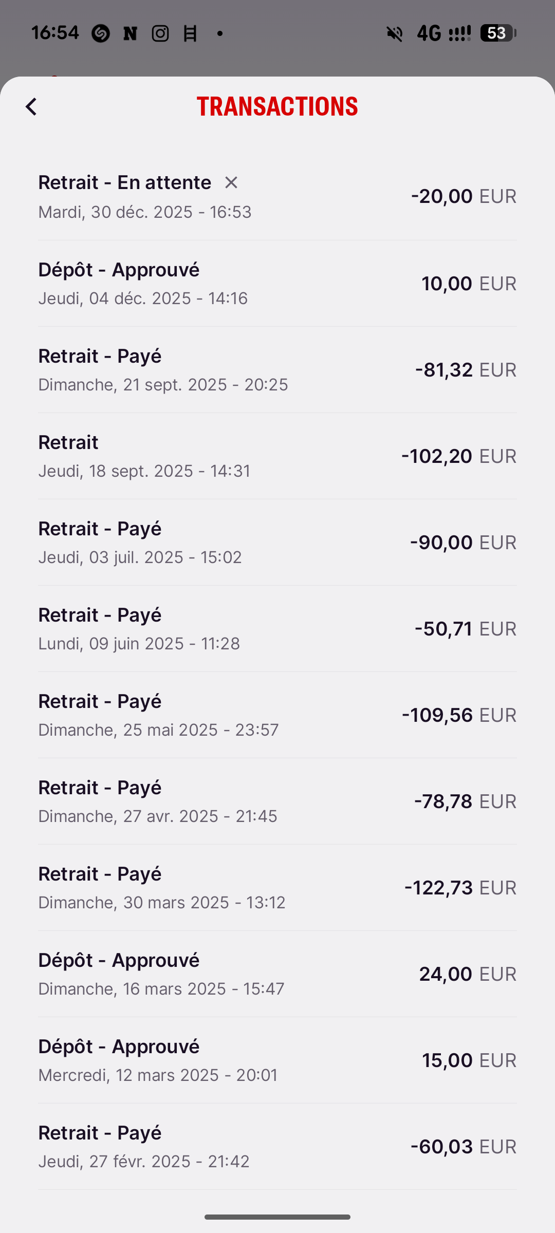
Task: Open the 15,00 EUR deposit from 12 mars
Action: tap(277, 1060)
